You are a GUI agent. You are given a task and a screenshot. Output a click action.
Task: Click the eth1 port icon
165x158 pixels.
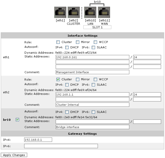pos(60,12)
